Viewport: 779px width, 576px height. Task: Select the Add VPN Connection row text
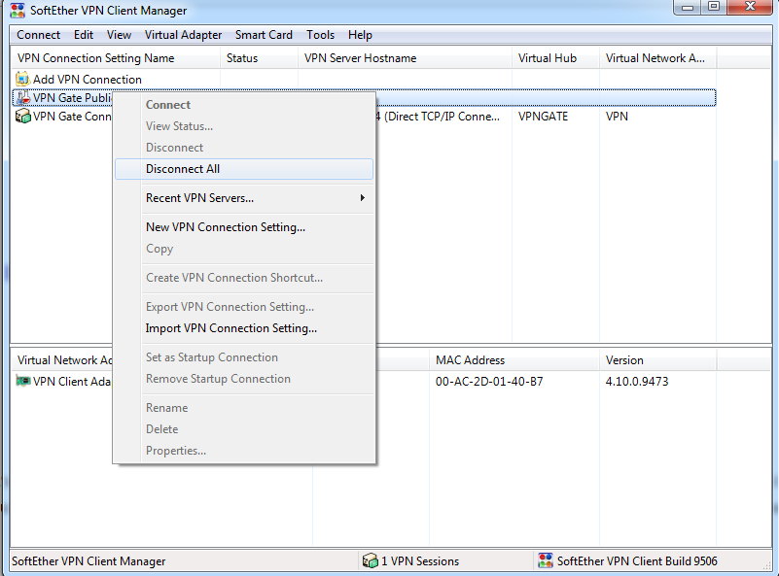[x=87, y=80]
